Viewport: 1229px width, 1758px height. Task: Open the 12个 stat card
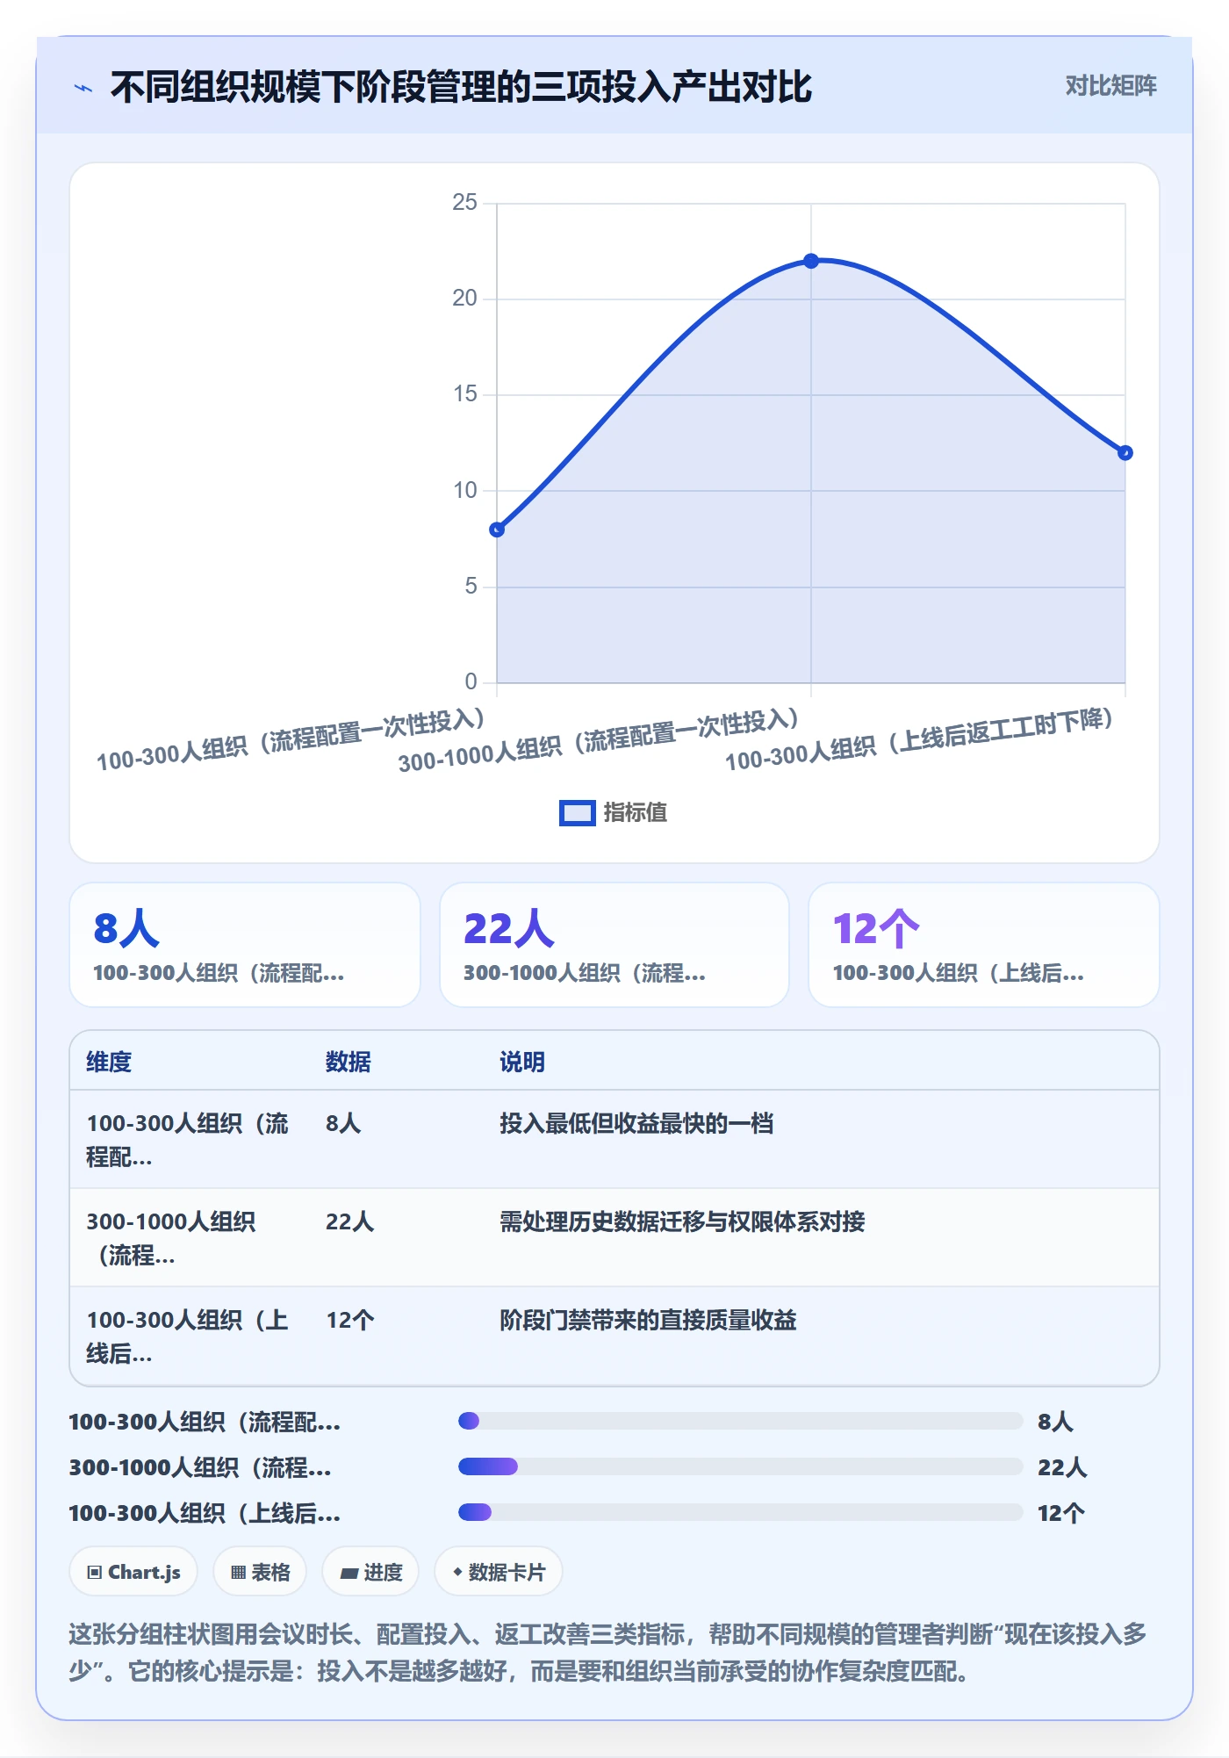[984, 945]
